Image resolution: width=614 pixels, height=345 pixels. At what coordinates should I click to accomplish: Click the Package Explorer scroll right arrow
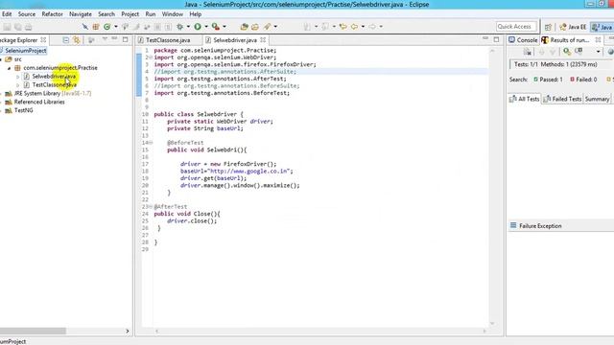pyautogui.click(x=128, y=331)
